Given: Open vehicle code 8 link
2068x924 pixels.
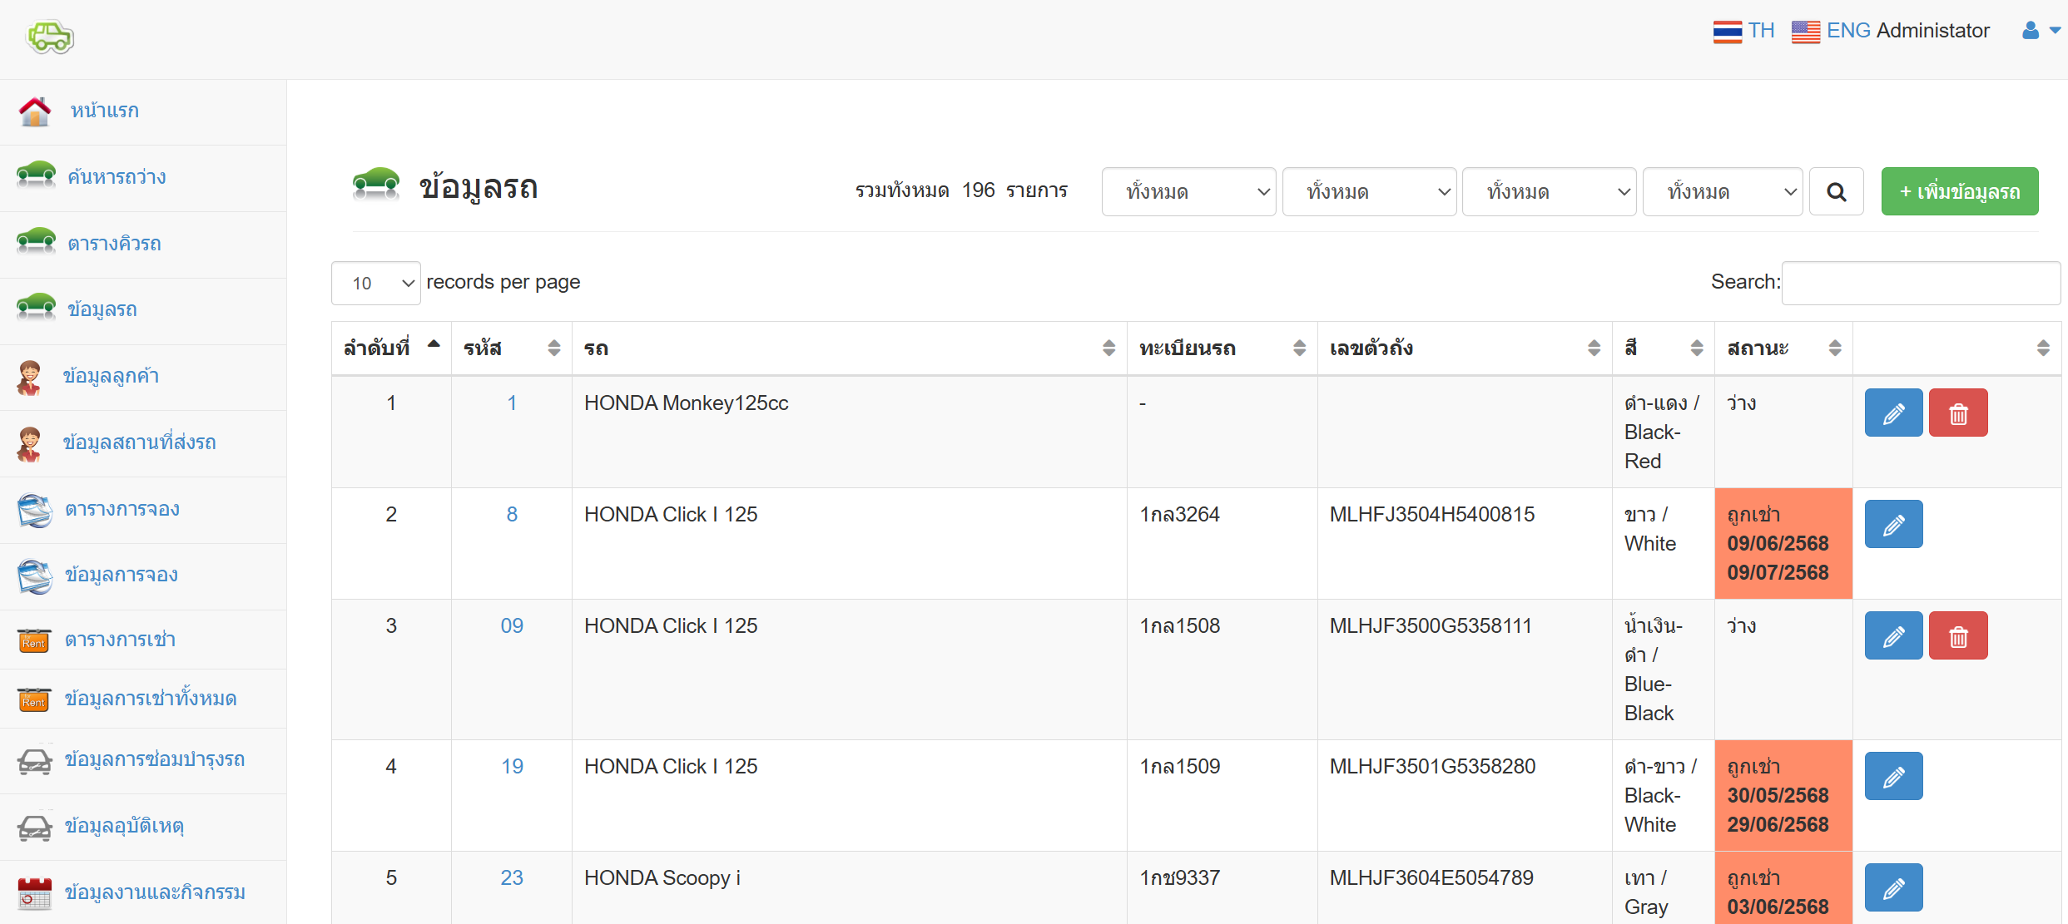Looking at the screenshot, I should 512,515.
